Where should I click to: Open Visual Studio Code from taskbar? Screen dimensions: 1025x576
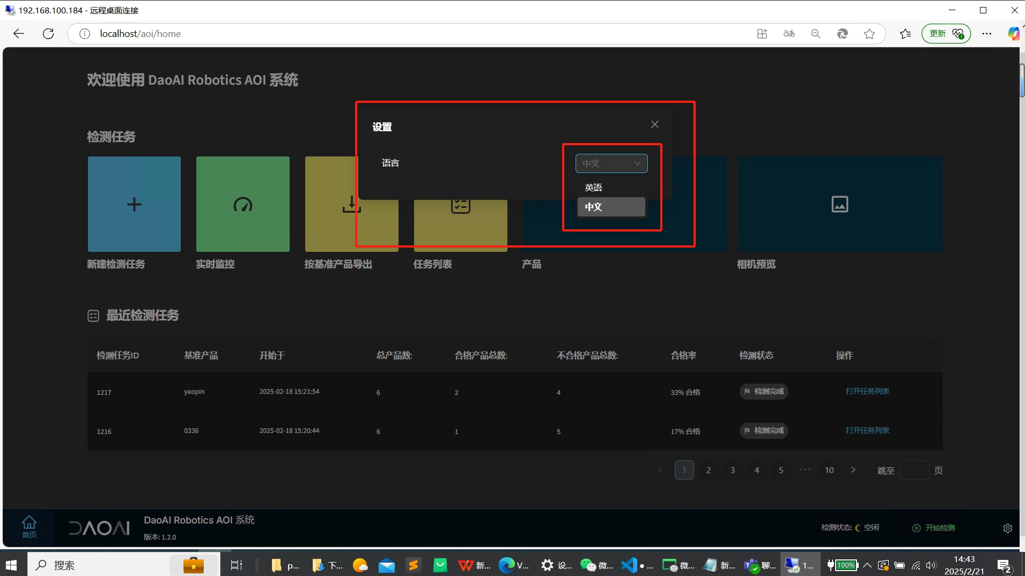point(637,565)
